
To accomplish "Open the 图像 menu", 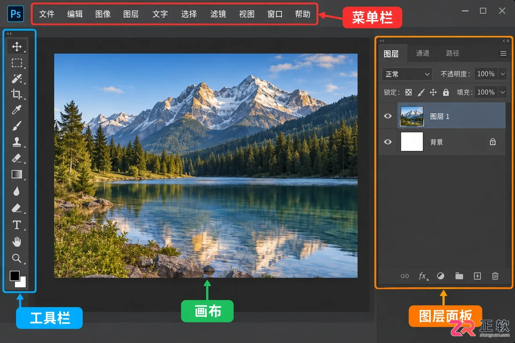I will [x=103, y=14].
